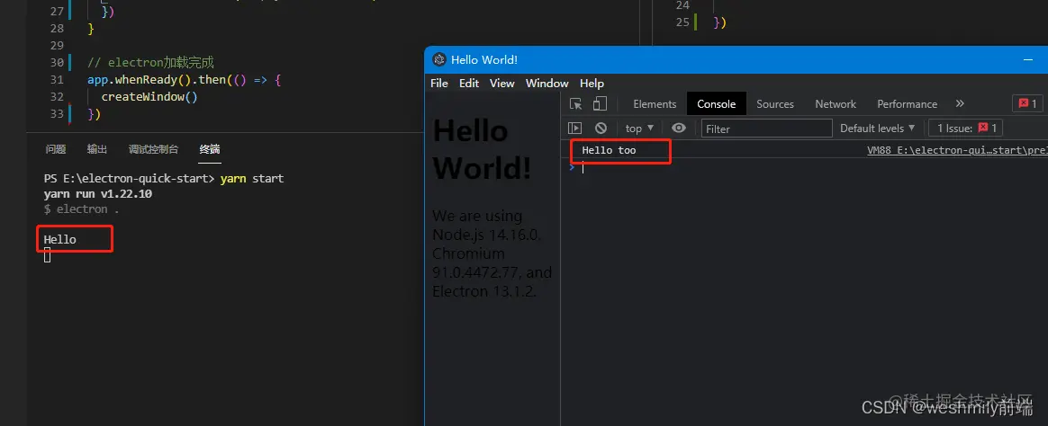
Task: Switch to the Elements tab
Action: (x=655, y=104)
